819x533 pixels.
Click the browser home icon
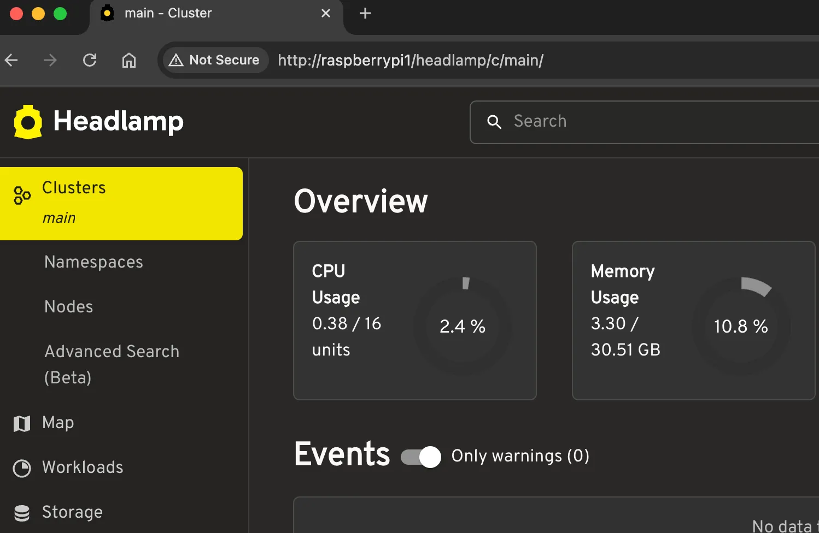pos(129,60)
